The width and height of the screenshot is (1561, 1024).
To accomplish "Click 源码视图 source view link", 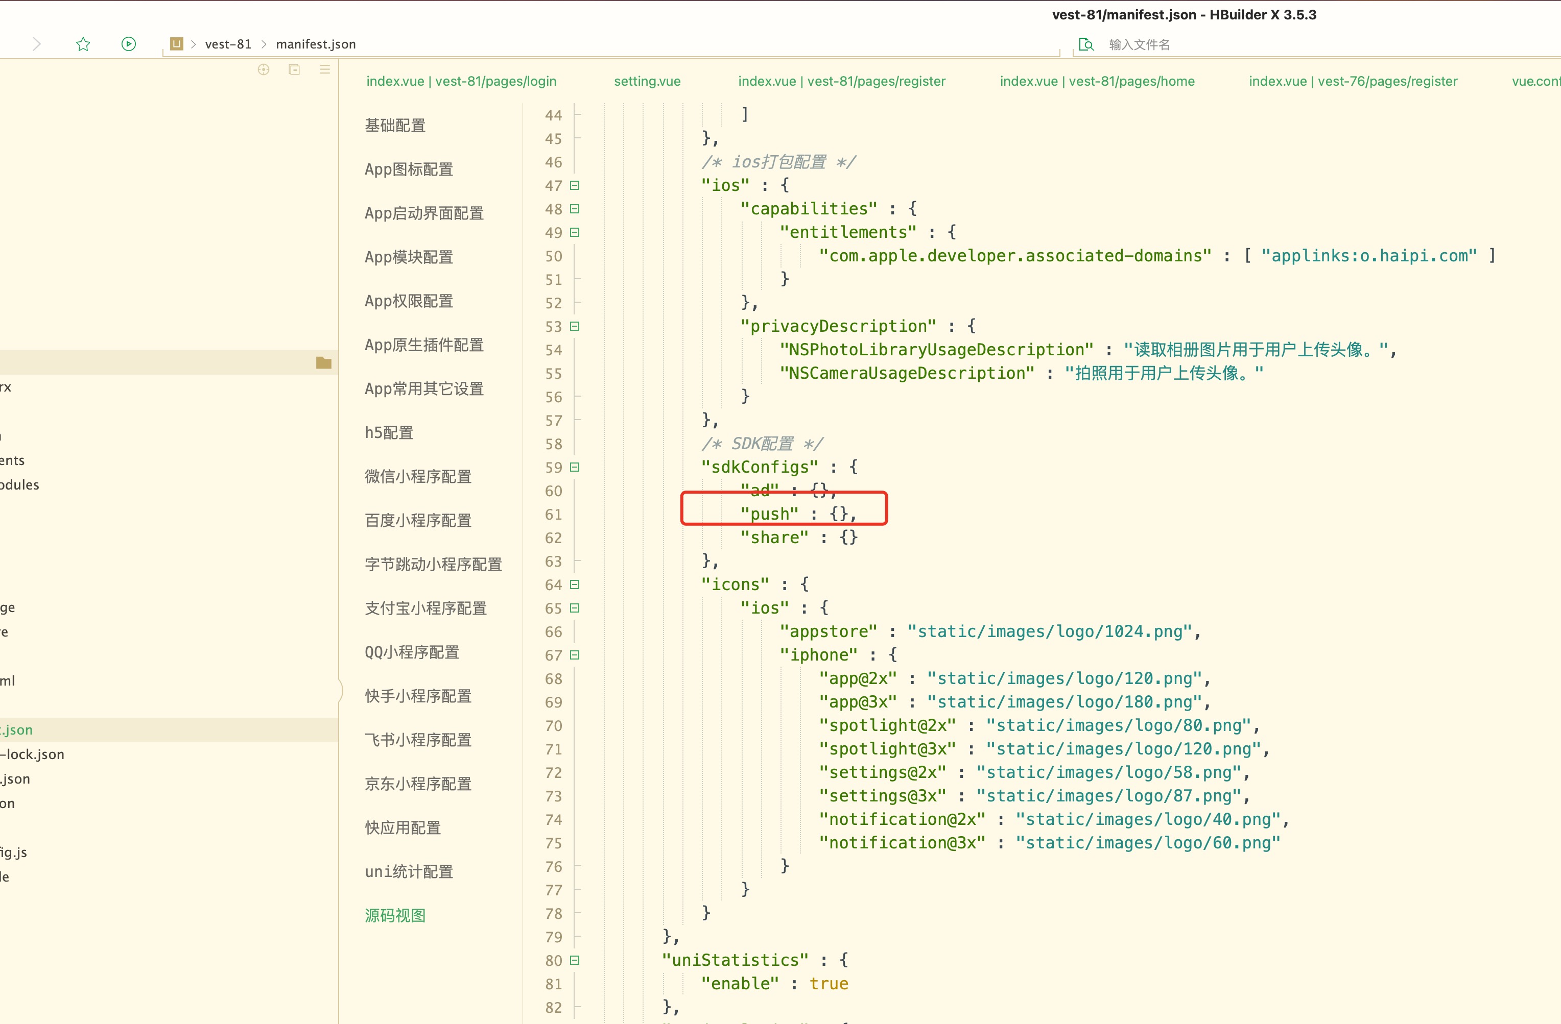I will pos(395,915).
